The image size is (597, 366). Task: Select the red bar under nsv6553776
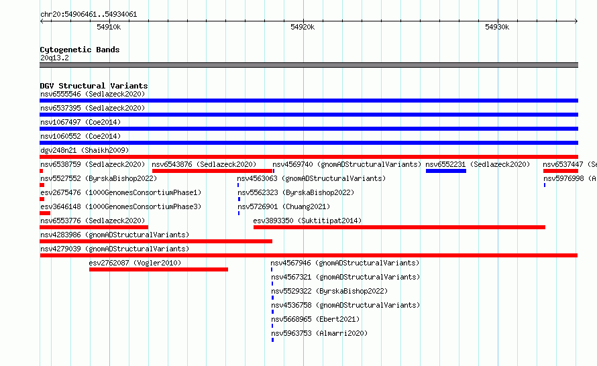[94, 227]
